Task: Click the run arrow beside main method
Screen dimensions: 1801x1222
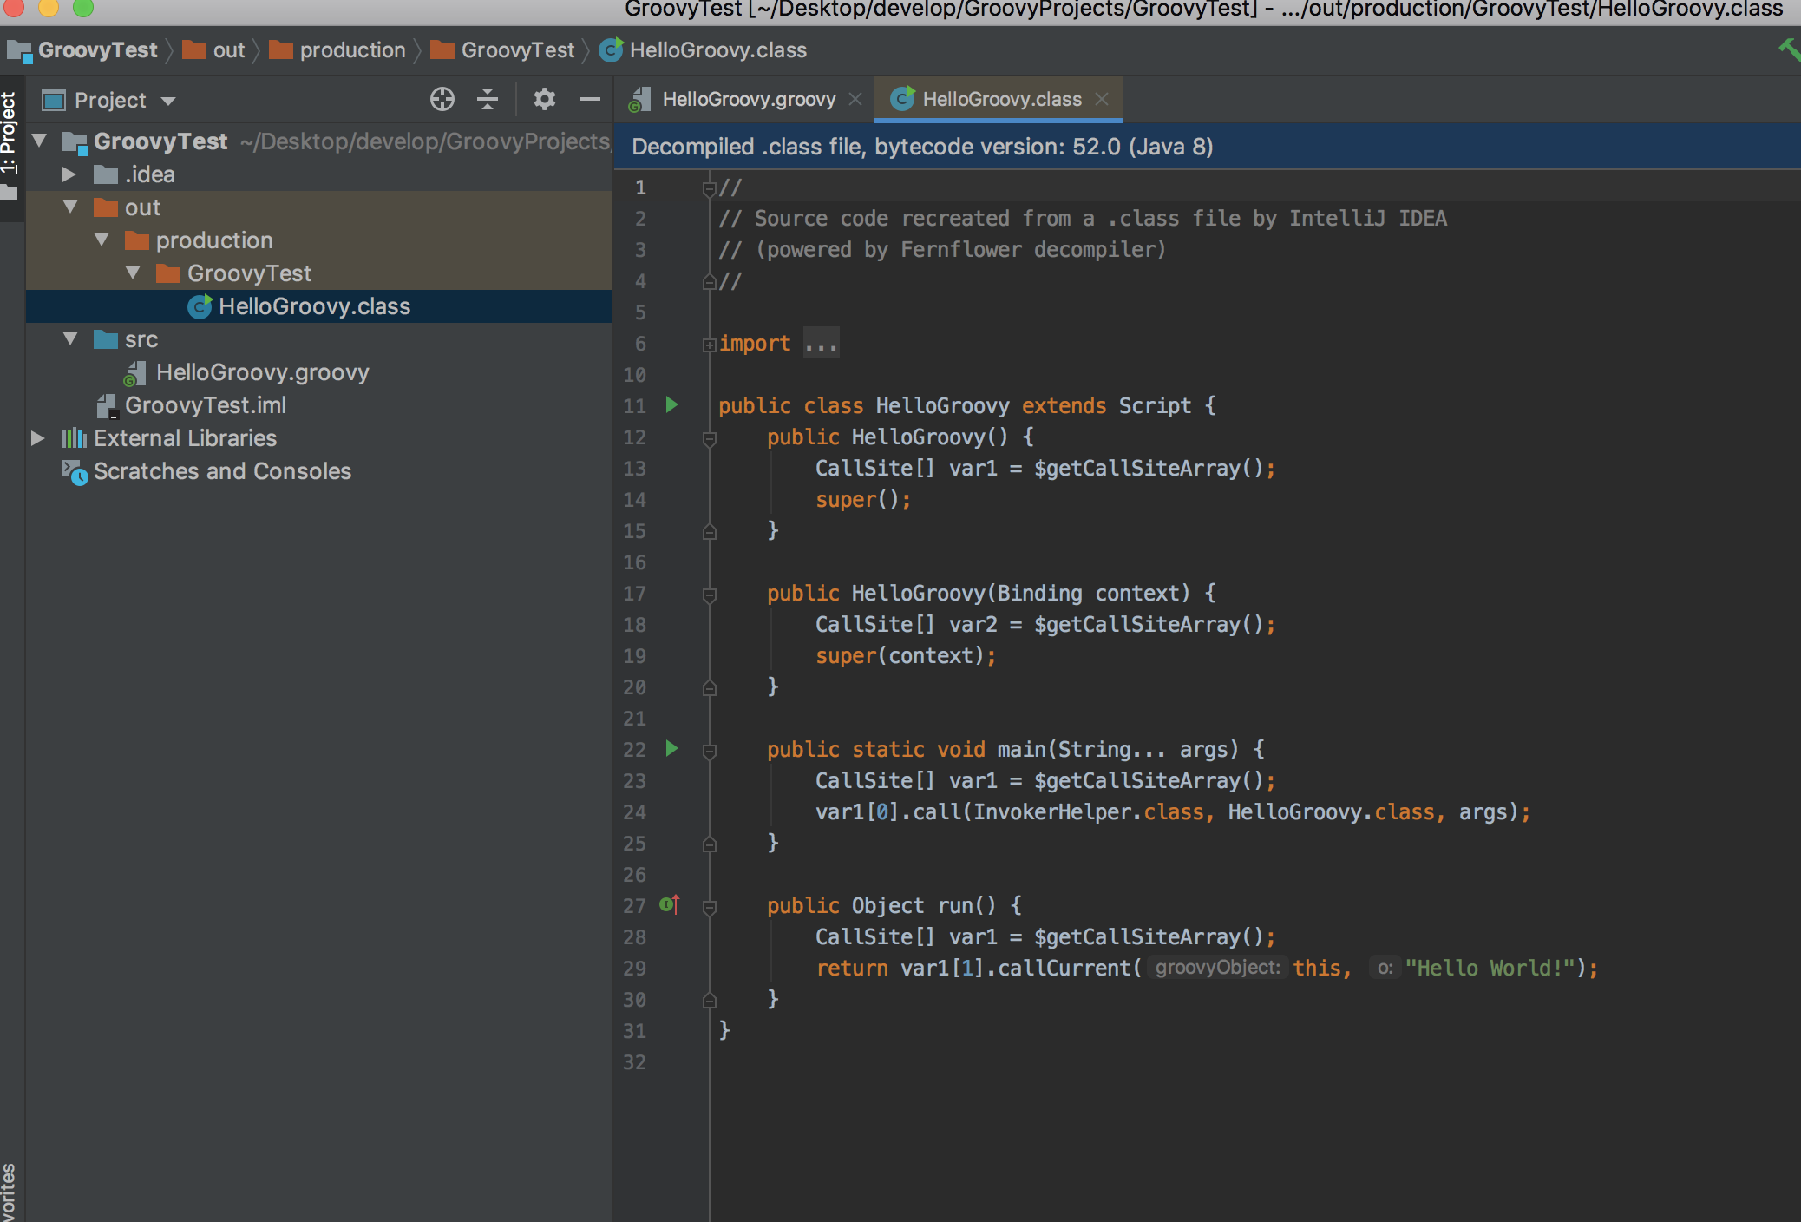Action: click(671, 748)
